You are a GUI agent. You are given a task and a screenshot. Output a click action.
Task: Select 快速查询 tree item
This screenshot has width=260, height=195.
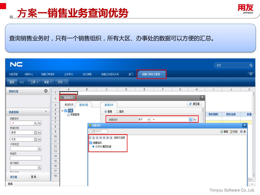(x=75, y=115)
